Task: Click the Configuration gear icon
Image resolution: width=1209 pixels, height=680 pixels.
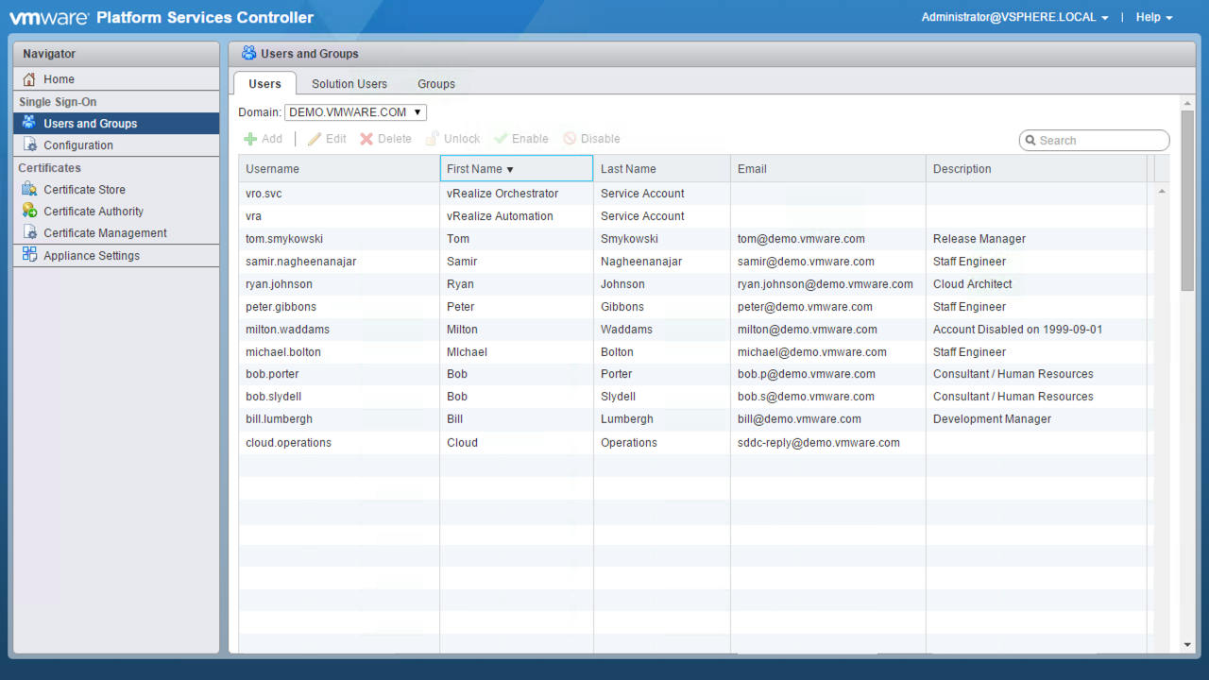Action: (29, 145)
